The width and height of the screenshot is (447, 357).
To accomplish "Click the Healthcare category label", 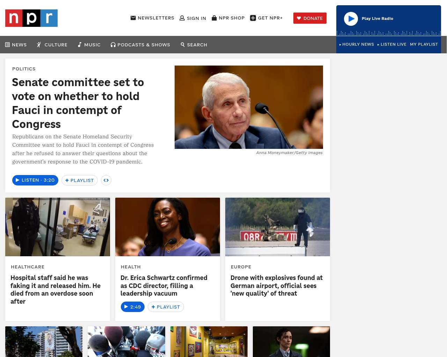I will pyautogui.click(x=28, y=267).
